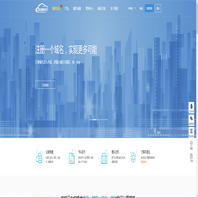Click the cloud server stack icon
Image resolution: width=198 pixels, height=198 pixels.
(39, 157)
